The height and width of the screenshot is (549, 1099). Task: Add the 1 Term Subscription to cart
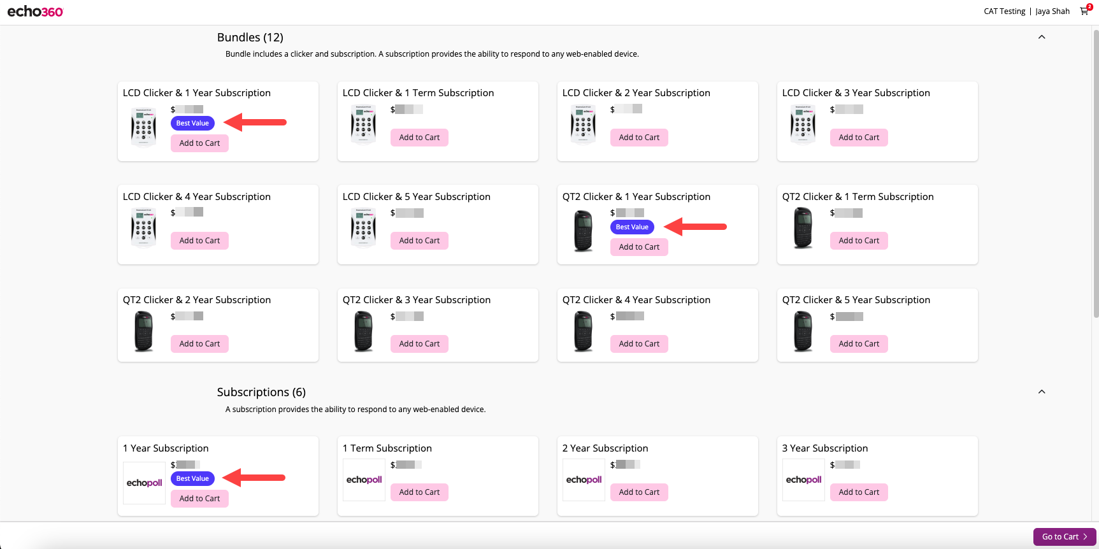click(x=419, y=492)
